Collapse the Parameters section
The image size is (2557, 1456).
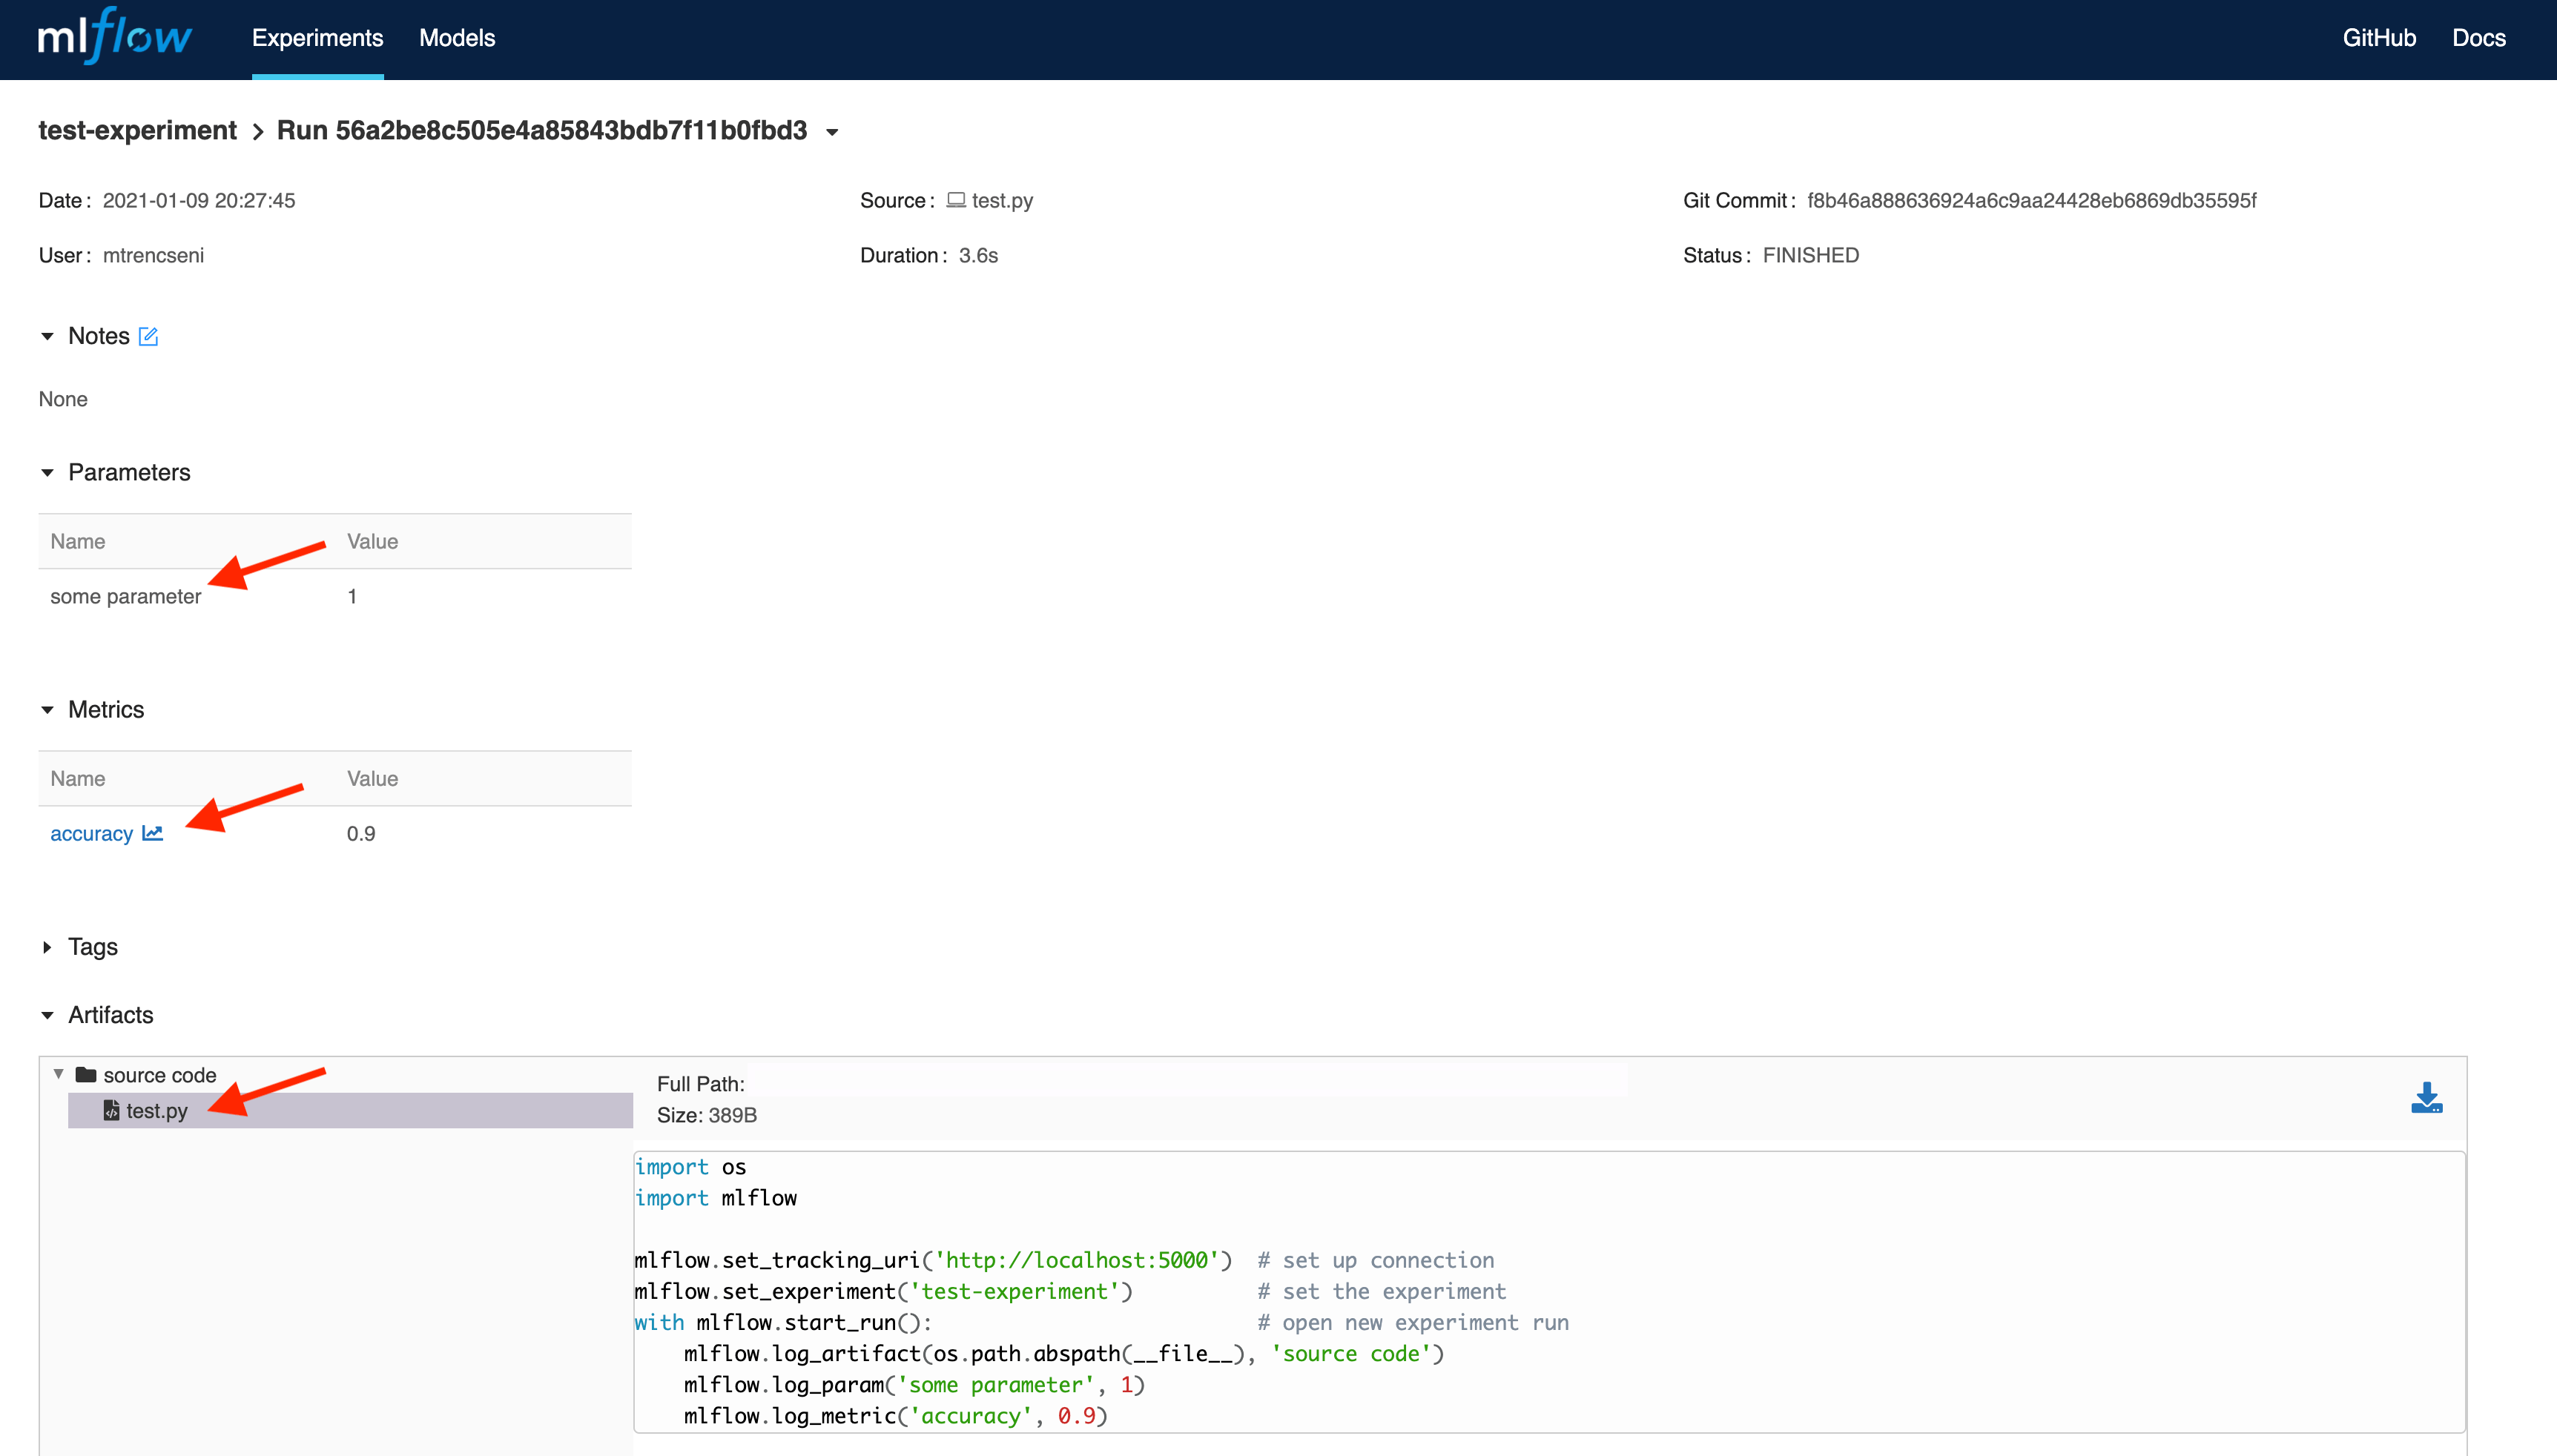point(47,472)
